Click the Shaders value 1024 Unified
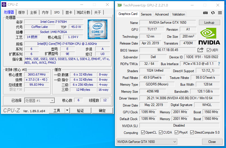 point(155,70)
